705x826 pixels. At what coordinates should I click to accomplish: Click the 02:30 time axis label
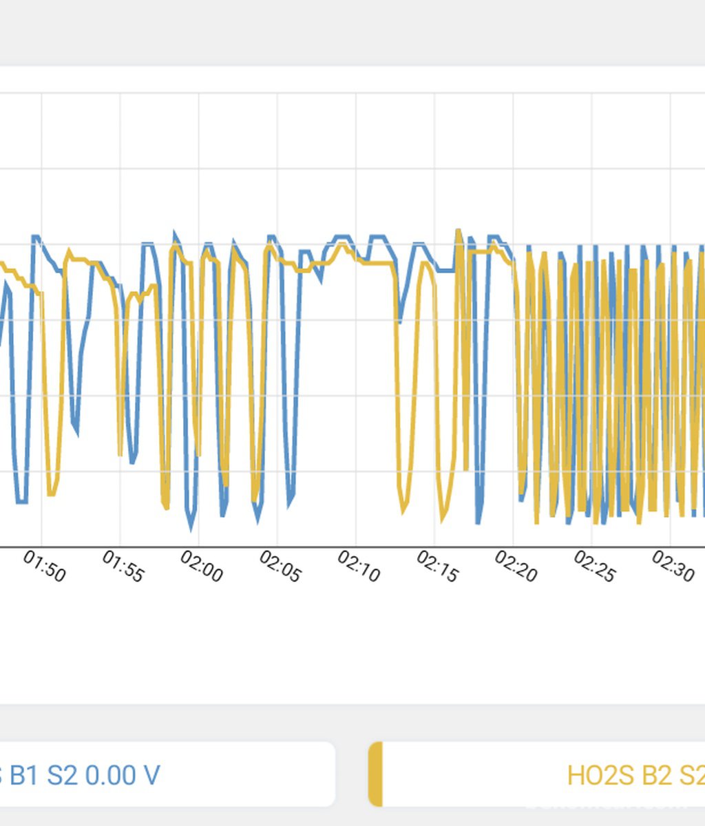(673, 566)
